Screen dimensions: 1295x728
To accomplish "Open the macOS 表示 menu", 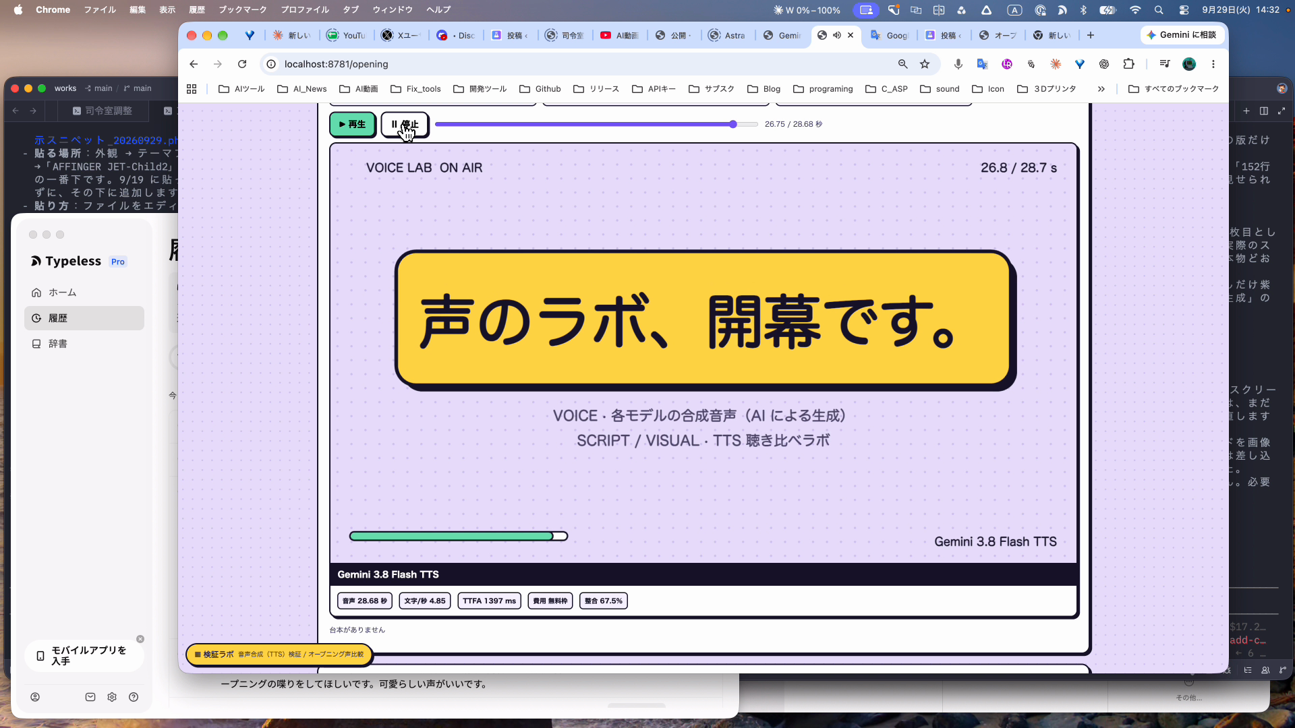I will (x=167, y=9).
